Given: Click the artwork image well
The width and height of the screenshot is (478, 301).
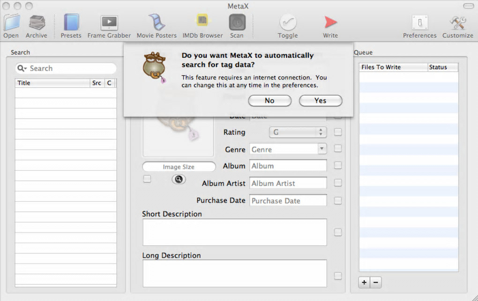Looking at the screenshot, I should tap(178, 136).
